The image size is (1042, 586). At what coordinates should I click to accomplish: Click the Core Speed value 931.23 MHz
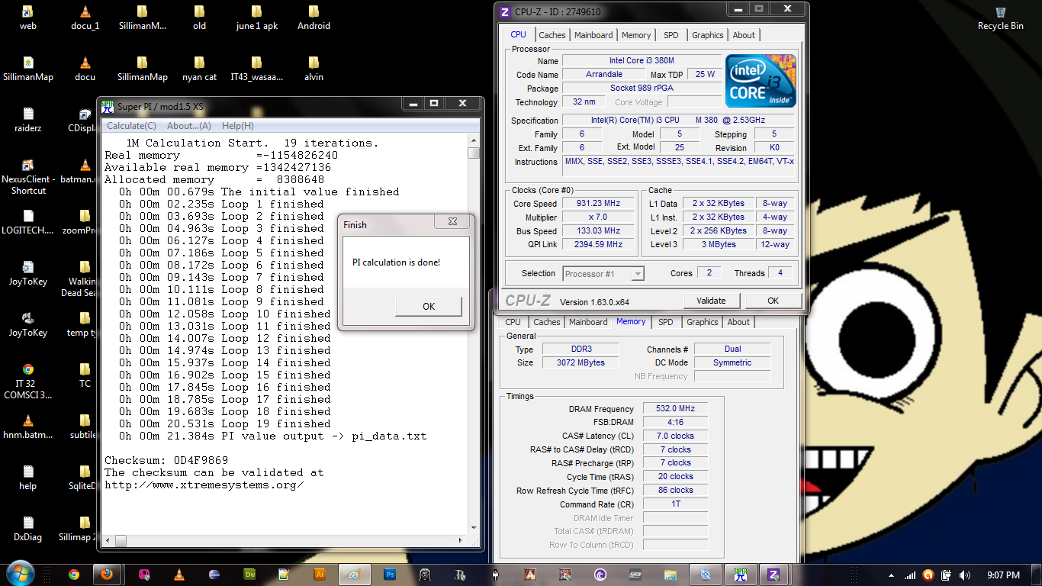[x=599, y=204]
